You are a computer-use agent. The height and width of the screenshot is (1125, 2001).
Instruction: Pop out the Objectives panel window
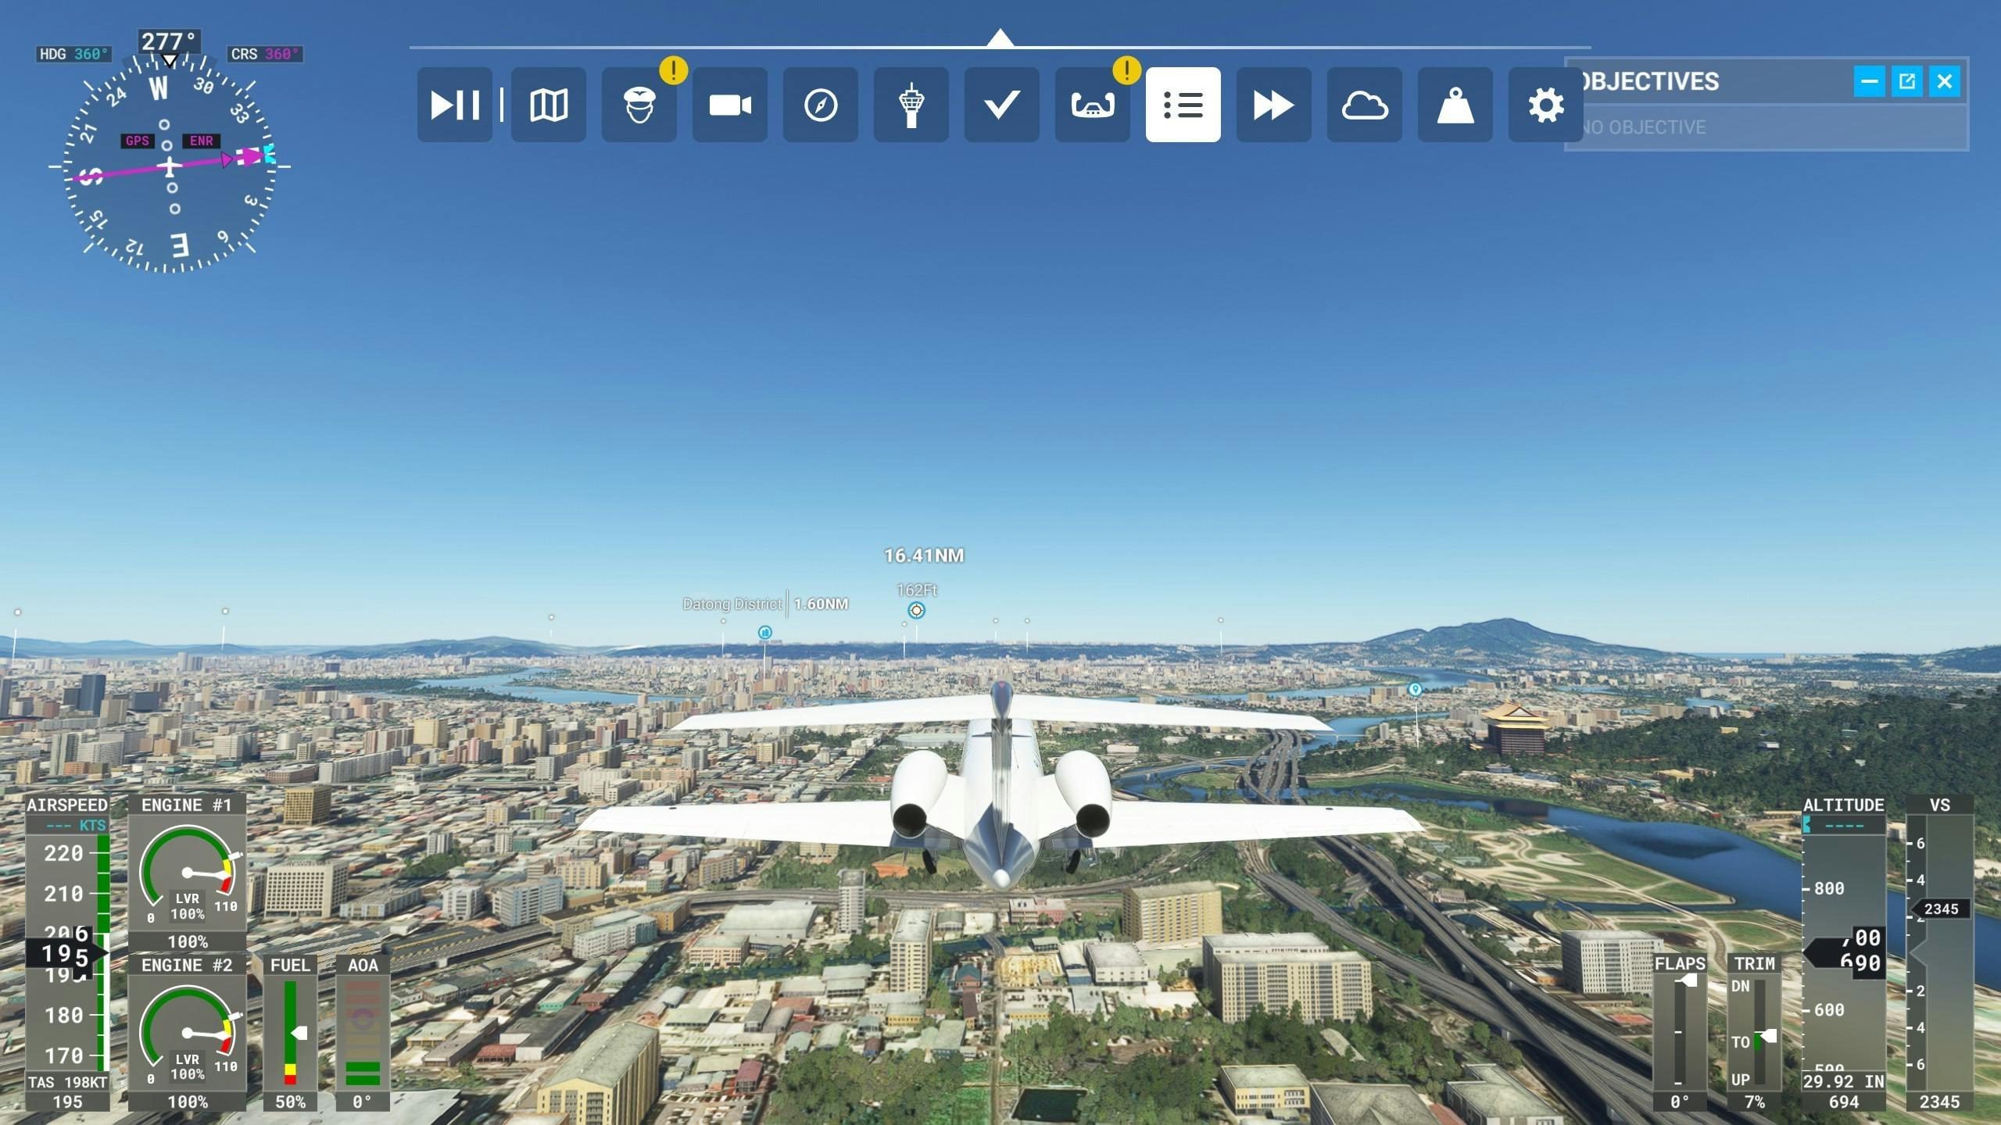tap(1906, 81)
